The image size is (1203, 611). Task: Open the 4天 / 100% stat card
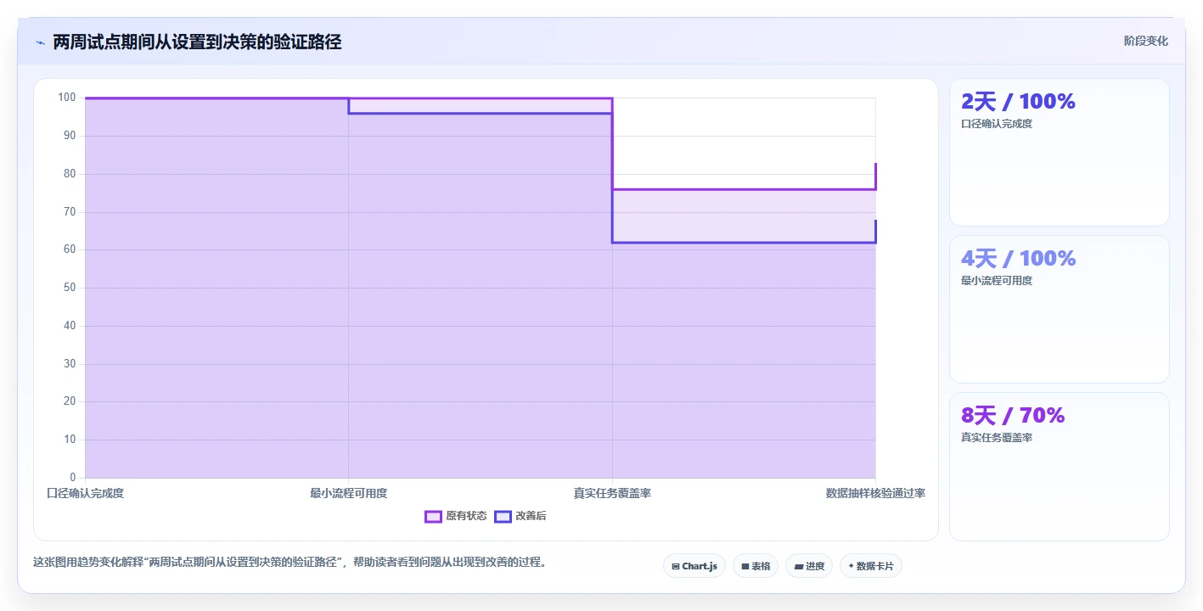(1060, 310)
